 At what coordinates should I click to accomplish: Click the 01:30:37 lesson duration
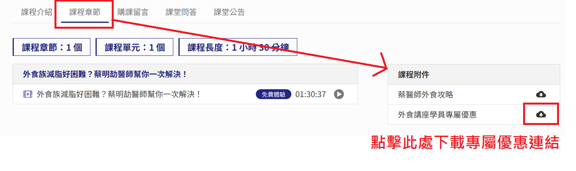tap(311, 94)
